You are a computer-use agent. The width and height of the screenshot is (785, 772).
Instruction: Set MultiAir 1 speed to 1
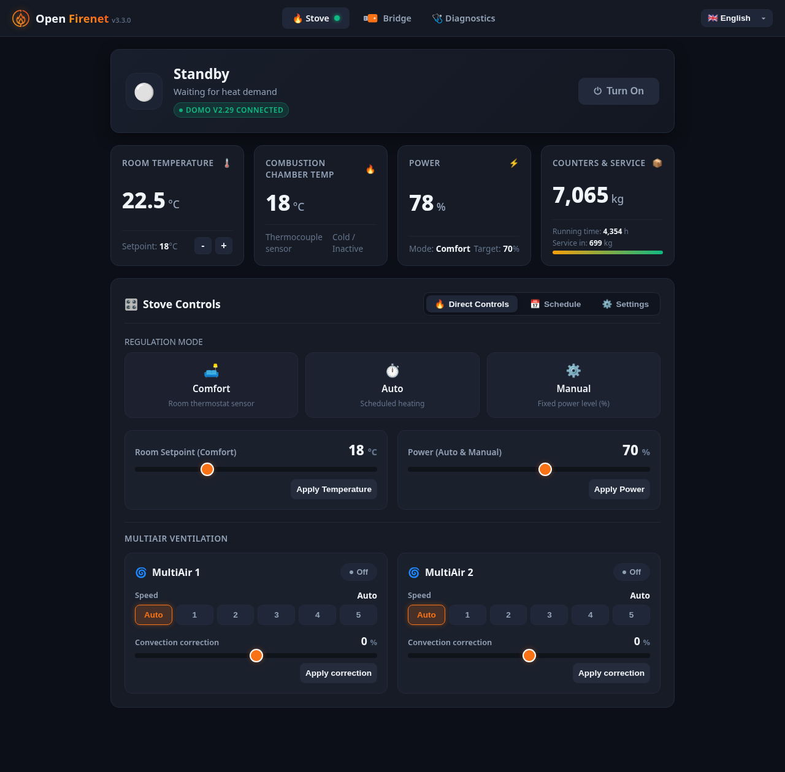point(194,615)
